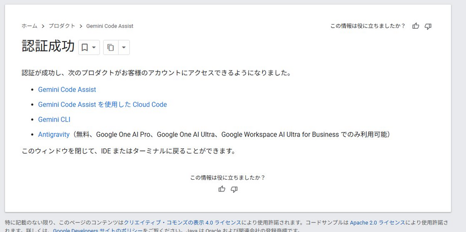The width and height of the screenshot is (466, 232).
Task: Click the copy page icon next to 認証成功
Action: (111, 47)
